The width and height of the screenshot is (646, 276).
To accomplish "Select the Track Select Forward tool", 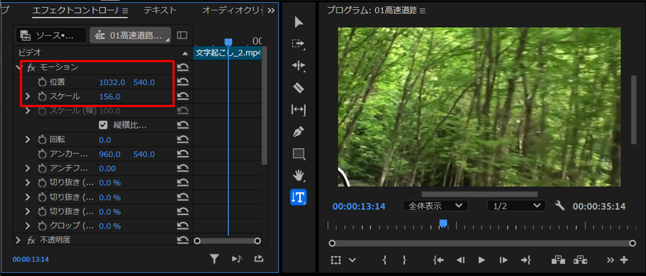I will tap(298, 44).
